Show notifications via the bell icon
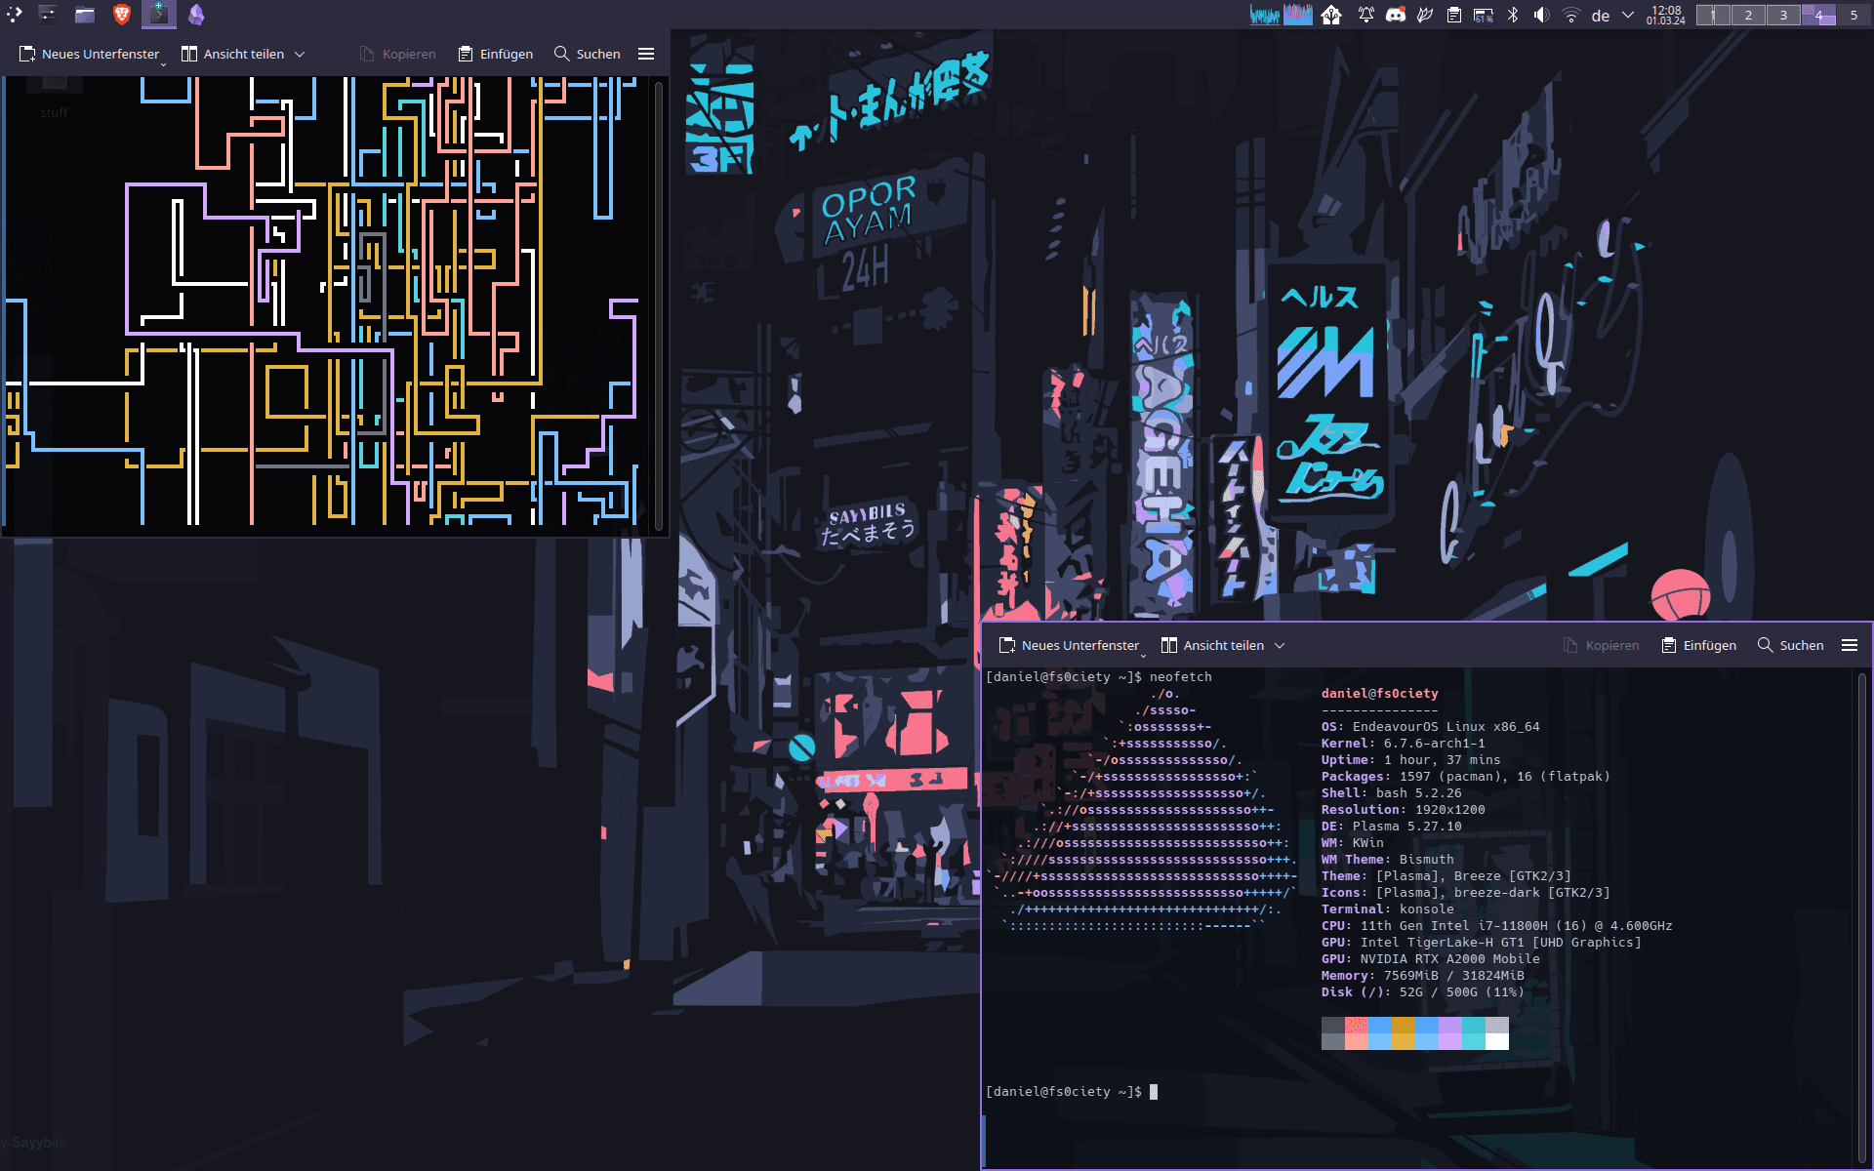Viewport: 1874px width, 1171px height. (1366, 15)
